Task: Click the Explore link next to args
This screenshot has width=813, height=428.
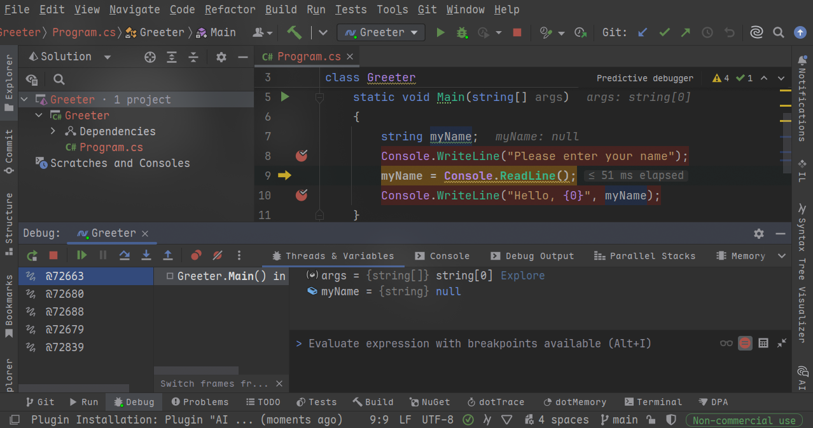Action: [522, 276]
